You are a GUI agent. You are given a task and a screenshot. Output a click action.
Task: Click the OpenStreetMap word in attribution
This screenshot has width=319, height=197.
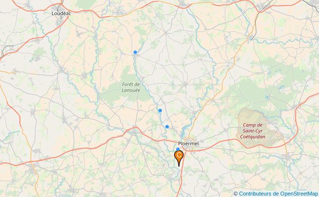pyautogui.click(x=299, y=194)
